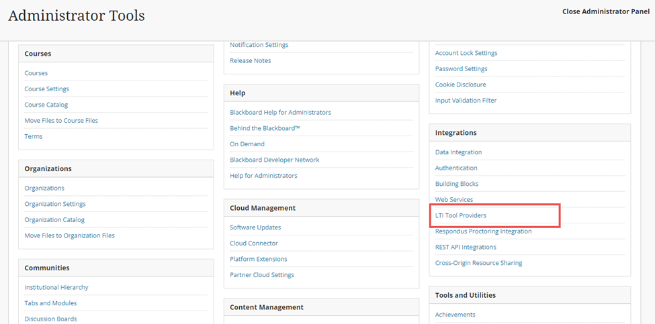
Task: Click the Tools and Utilities heading
Action: tap(466, 295)
